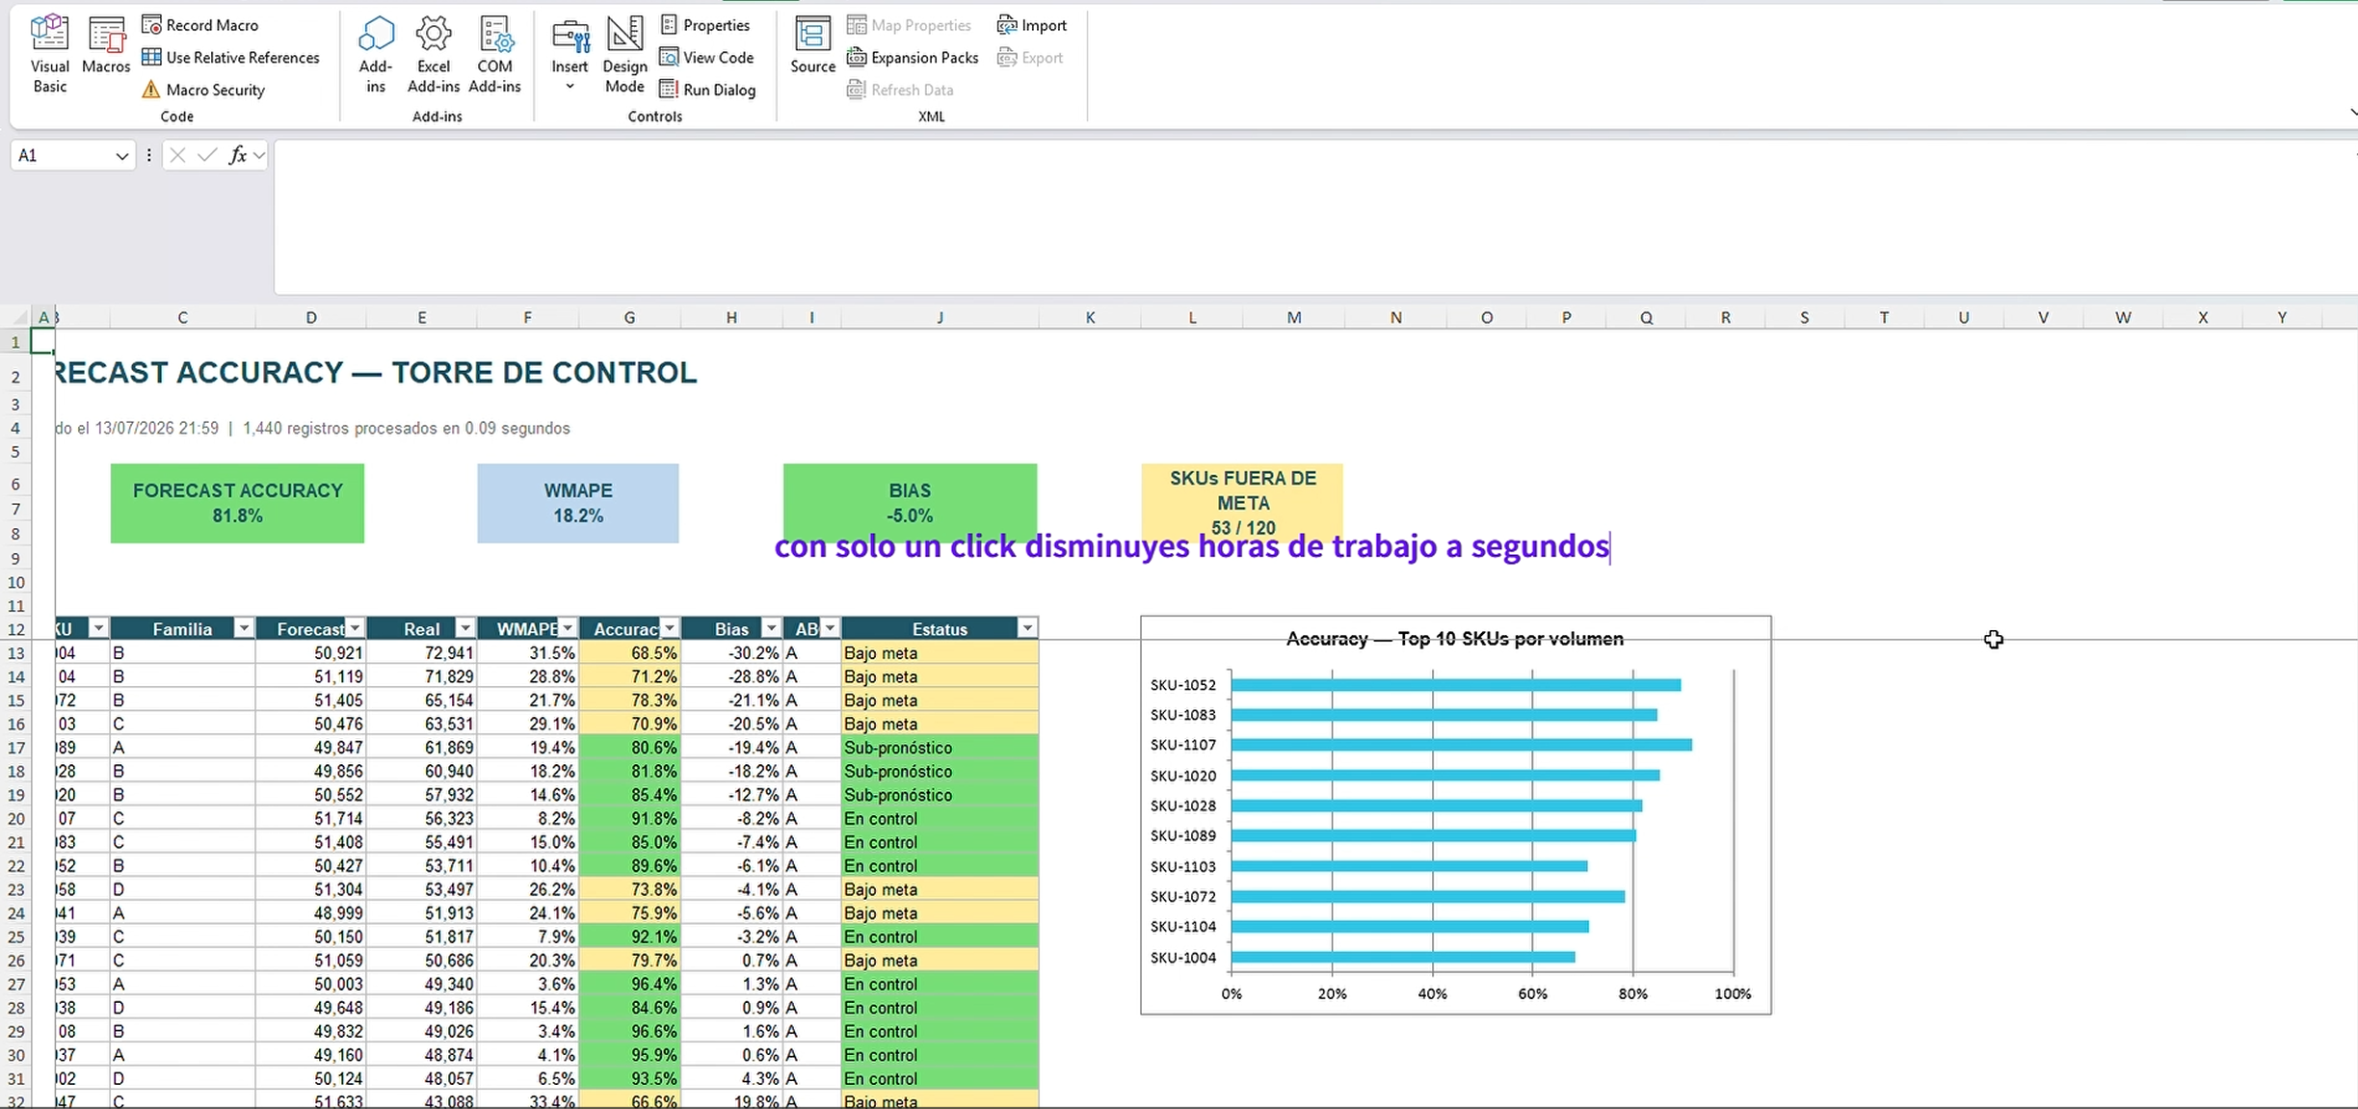Select the WMAPE 18.2% KPI card

pos(577,503)
